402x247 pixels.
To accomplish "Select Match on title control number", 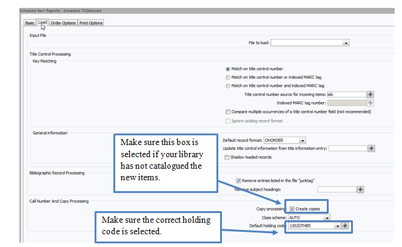I will [x=227, y=69].
